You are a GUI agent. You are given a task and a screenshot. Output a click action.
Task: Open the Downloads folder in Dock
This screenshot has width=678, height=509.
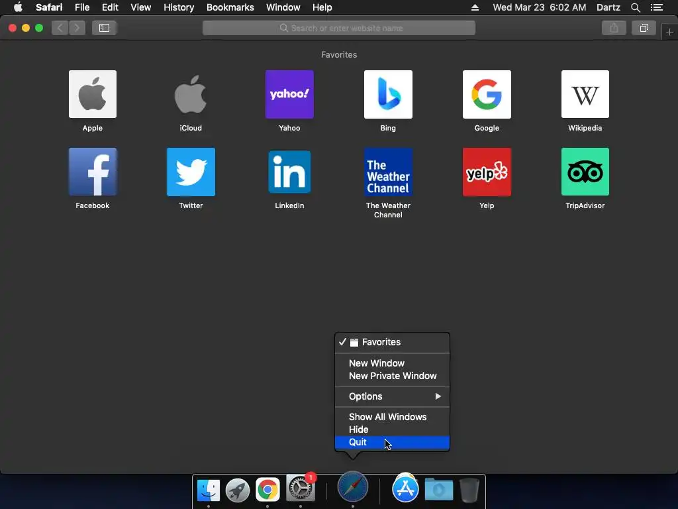[439, 490]
